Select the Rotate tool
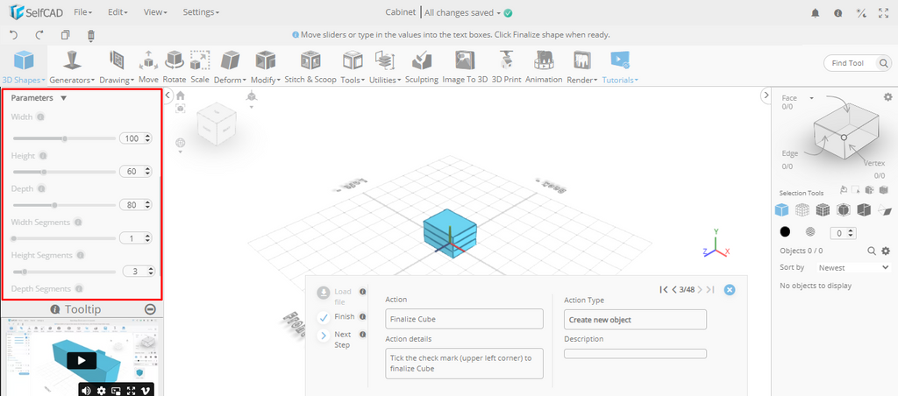The image size is (898, 396). click(175, 67)
